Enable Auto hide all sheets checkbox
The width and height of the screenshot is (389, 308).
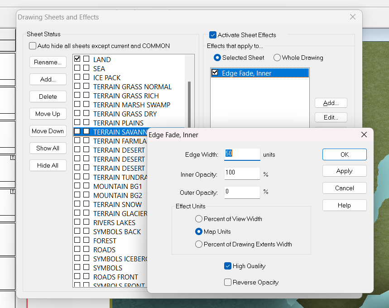[33, 46]
